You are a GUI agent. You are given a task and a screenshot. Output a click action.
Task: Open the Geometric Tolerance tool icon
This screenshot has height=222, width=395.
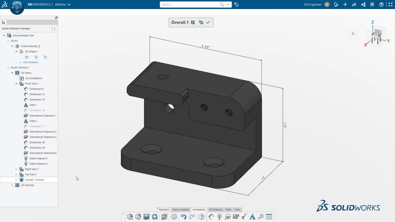click(236, 217)
